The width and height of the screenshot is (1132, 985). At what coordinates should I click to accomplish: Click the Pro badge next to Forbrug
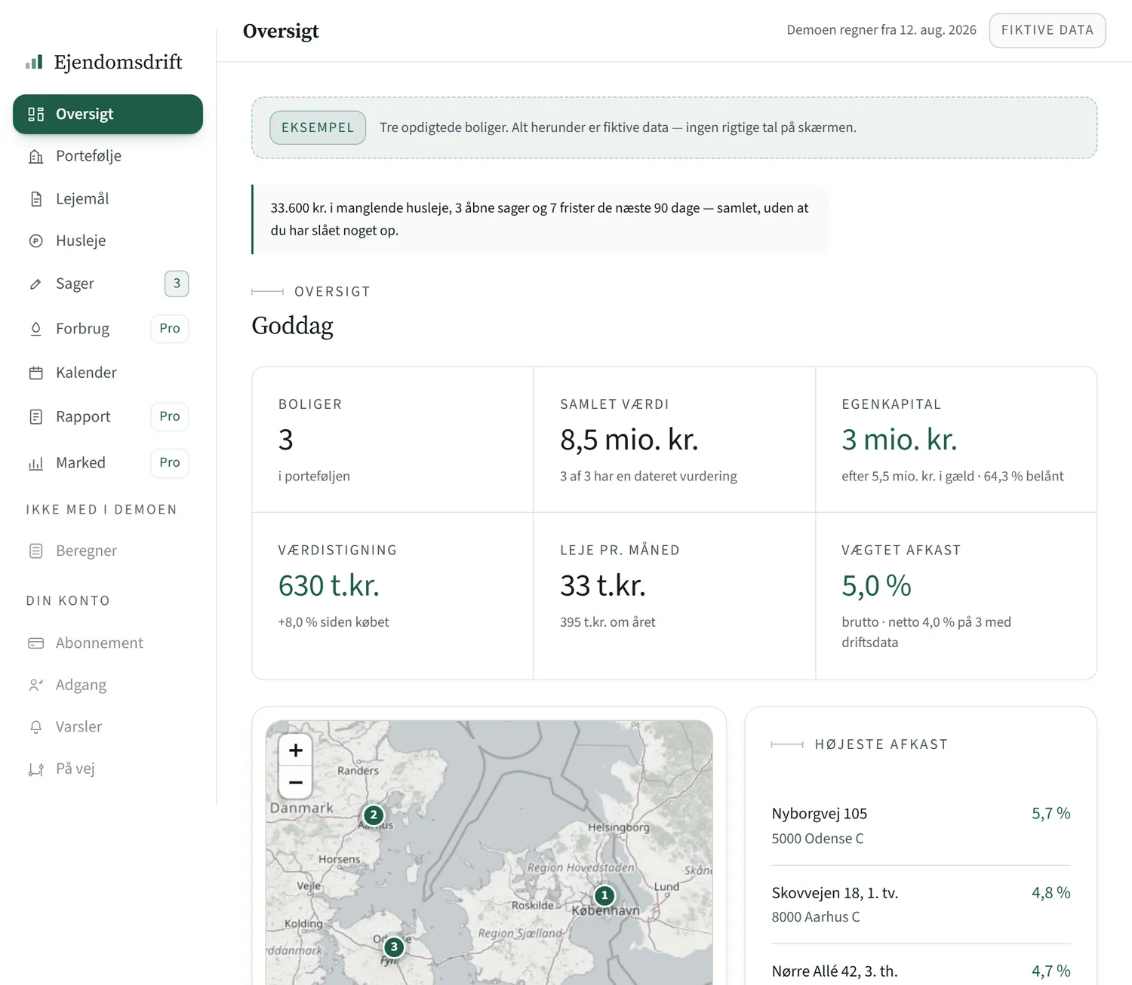tap(170, 329)
